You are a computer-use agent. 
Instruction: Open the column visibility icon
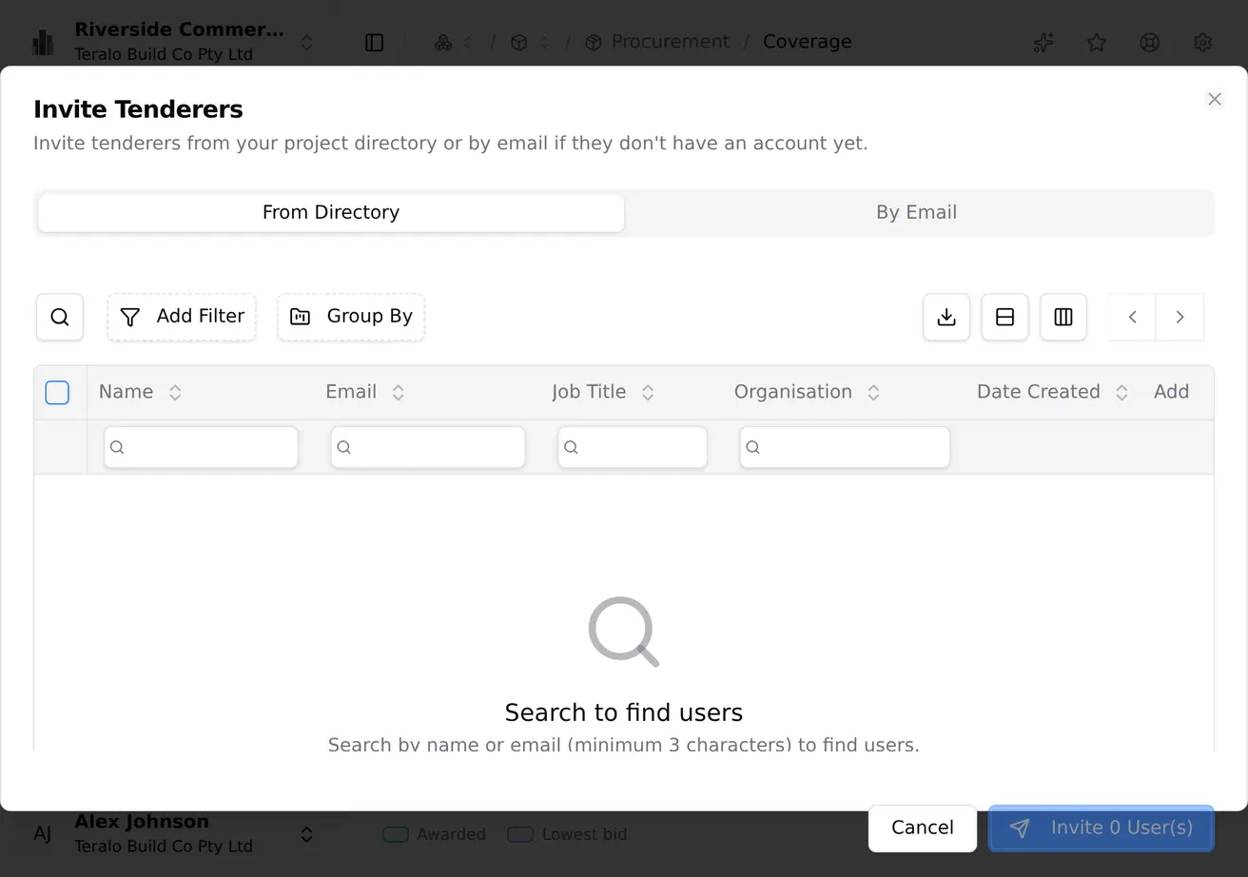pyautogui.click(x=1063, y=317)
